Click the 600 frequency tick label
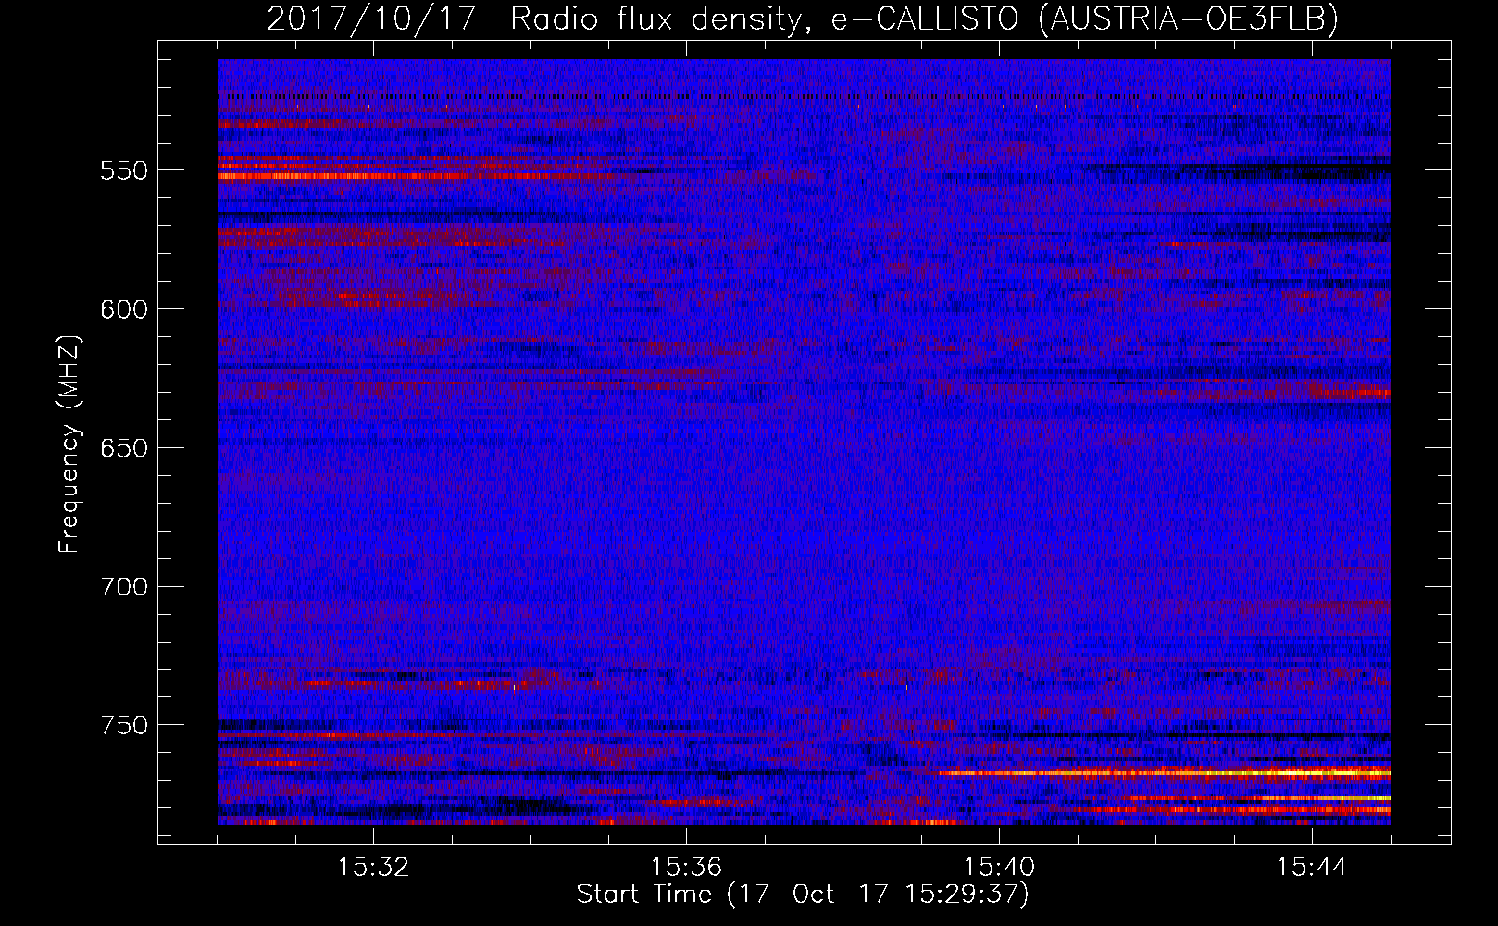1498x926 pixels. point(124,309)
